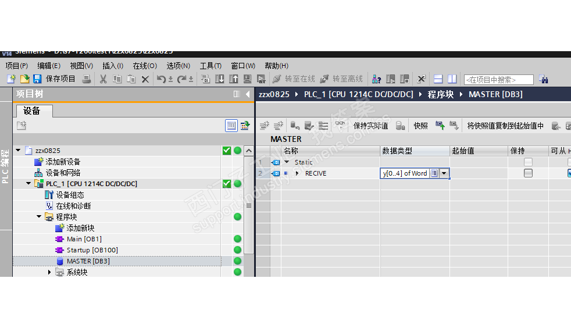The height and width of the screenshot is (328, 571).
Task: Collapse the PLC_1 tree node
Action: click(28, 183)
